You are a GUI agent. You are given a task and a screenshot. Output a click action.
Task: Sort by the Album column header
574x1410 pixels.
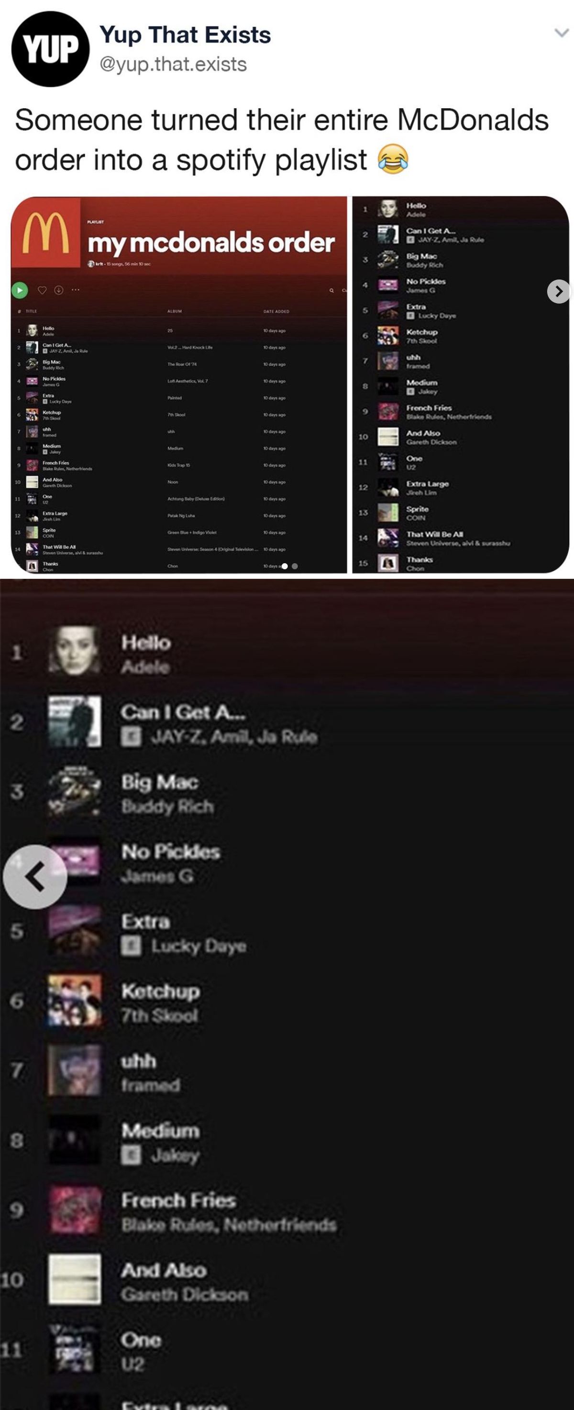pyautogui.click(x=175, y=312)
